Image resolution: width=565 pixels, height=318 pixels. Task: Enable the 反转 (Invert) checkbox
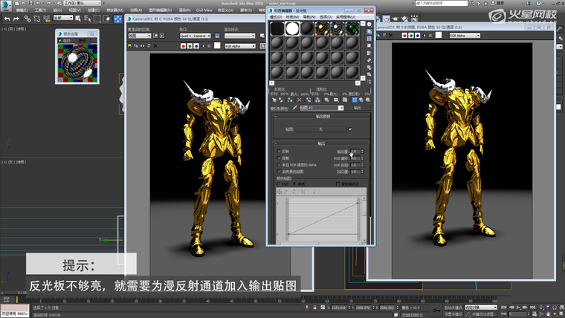pyautogui.click(x=279, y=151)
